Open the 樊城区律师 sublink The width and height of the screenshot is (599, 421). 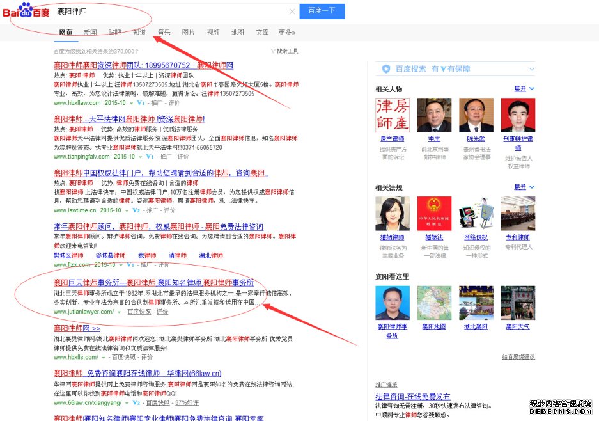[x=68, y=255]
